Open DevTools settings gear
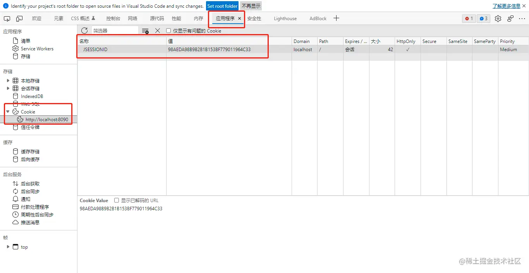This screenshot has width=529, height=273. pyautogui.click(x=498, y=19)
